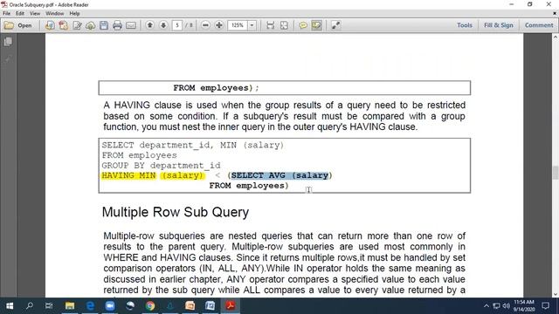The height and width of the screenshot is (314, 559).
Task: Click the taskbar search icon
Action: [30, 306]
